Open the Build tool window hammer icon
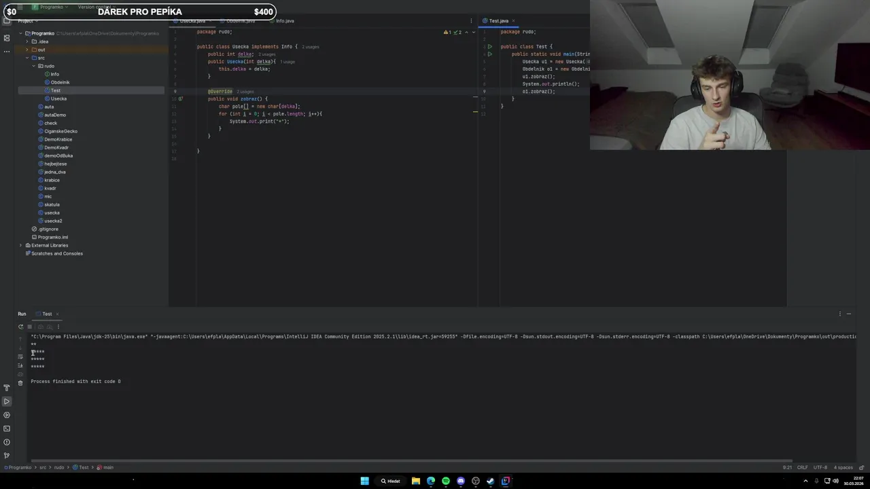Screen dimensions: 870x489 coord(7,388)
